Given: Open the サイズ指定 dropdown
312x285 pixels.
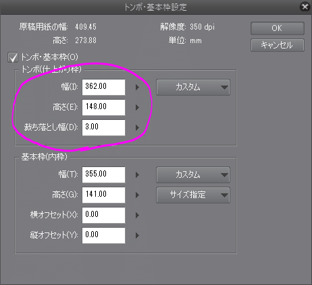Looking at the screenshot, I should pos(193,195).
